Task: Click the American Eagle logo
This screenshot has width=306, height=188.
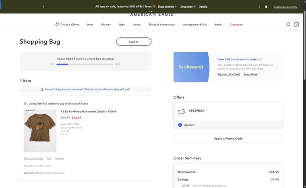Action: [x=152, y=15]
